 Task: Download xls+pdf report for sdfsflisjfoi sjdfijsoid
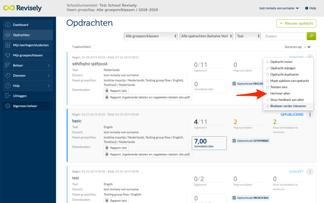click(148, 97)
